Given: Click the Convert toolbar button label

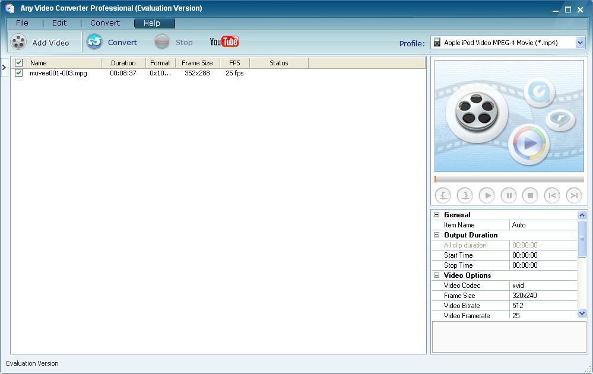Looking at the screenshot, I should tap(122, 42).
